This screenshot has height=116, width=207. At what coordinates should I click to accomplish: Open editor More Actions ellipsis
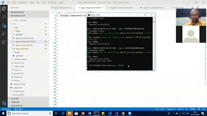[x=203, y=7]
